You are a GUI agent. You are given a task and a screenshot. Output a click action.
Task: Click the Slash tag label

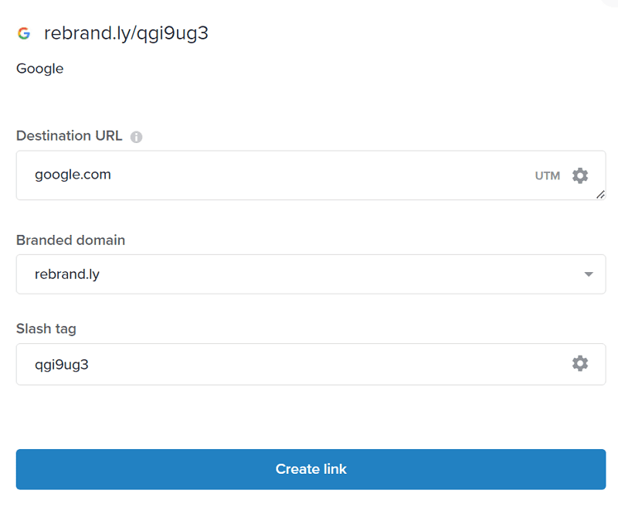click(46, 328)
